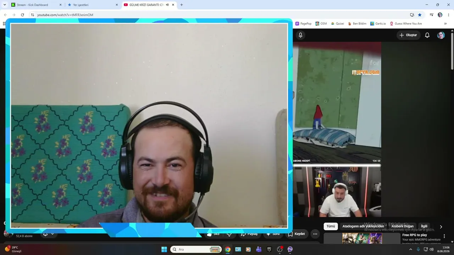Image resolution: width=454 pixels, height=255 pixels.
Task: Expand the subscription notification bell dropdown
Action: click(x=49, y=234)
